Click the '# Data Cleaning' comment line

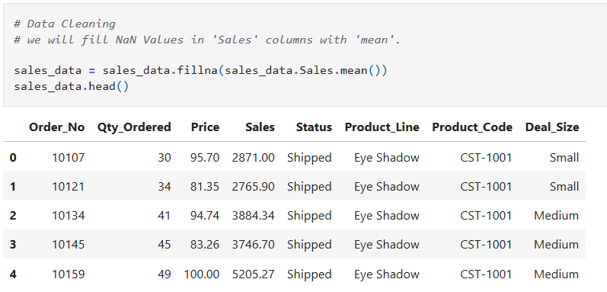pyautogui.click(x=65, y=24)
